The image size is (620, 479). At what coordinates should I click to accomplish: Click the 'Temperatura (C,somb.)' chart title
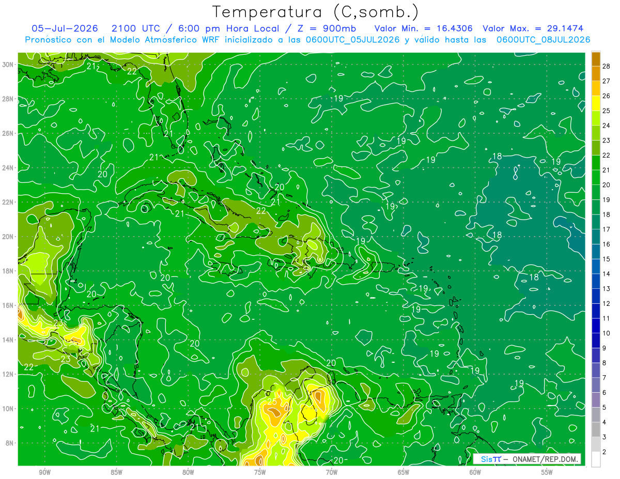pos(316,12)
